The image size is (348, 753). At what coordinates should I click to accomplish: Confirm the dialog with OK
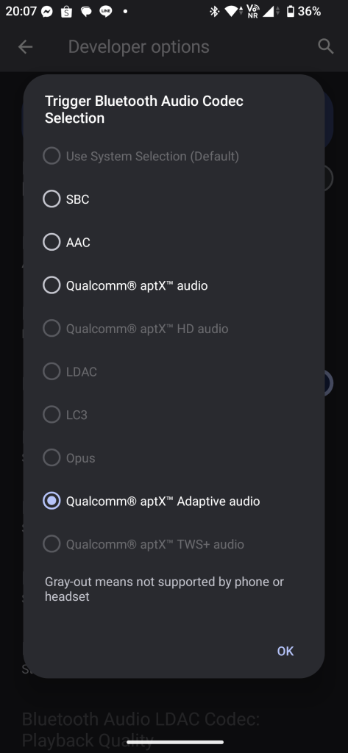coord(285,651)
